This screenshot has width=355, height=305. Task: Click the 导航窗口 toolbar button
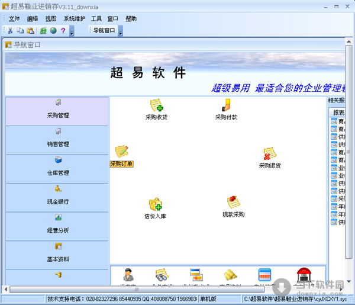(x=104, y=31)
